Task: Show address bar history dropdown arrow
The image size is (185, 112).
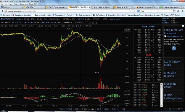Action: point(132,11)
